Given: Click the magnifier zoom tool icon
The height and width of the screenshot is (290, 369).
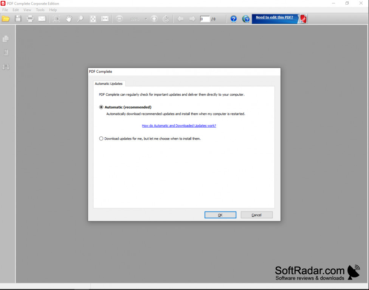Looking at the screenshot, I should point(81,19).
